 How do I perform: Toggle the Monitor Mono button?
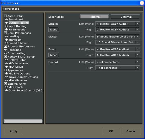click(54, 29)
